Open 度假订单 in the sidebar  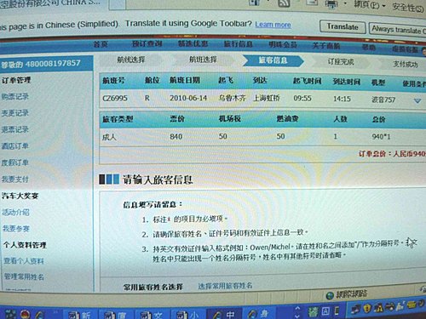coord(15,162)
